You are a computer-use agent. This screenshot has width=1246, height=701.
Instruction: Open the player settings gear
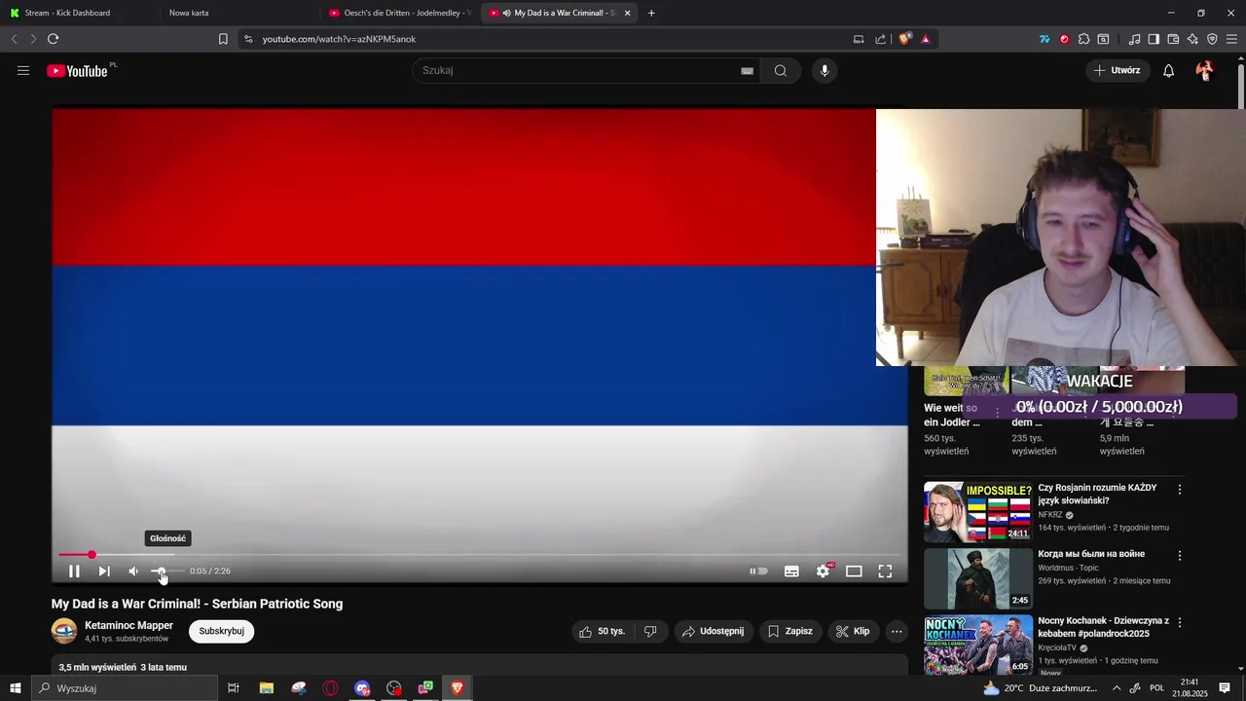tap(824, 572)
